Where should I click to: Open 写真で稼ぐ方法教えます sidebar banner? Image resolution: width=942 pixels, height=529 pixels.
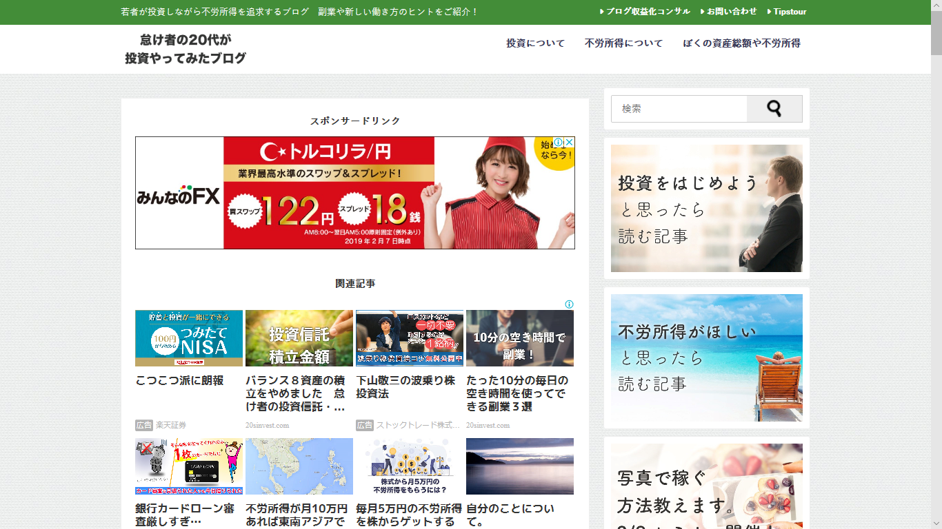tap(707, 486)
